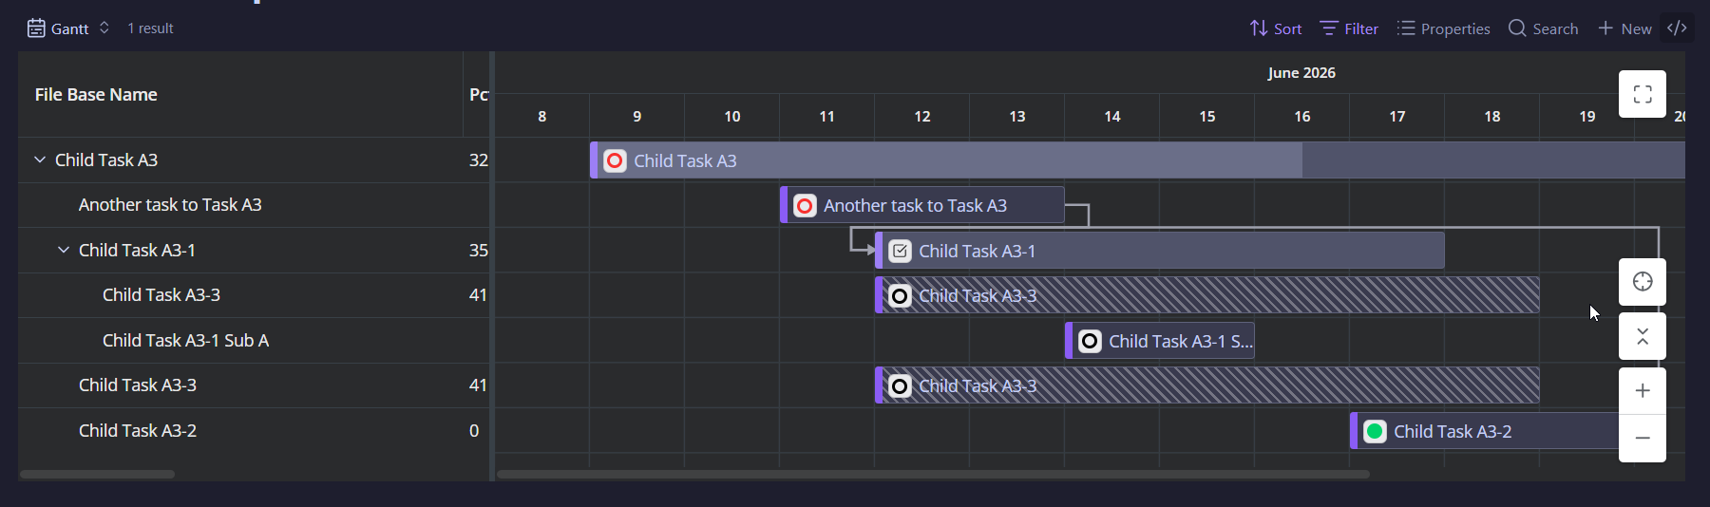
Task: Click progress value 0 for Child Task A3-2
Action: (x=474, y=430)
